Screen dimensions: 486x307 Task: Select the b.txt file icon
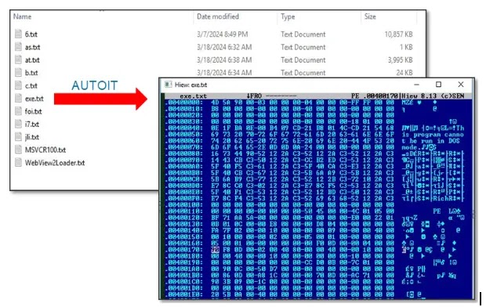pos(19,73)
